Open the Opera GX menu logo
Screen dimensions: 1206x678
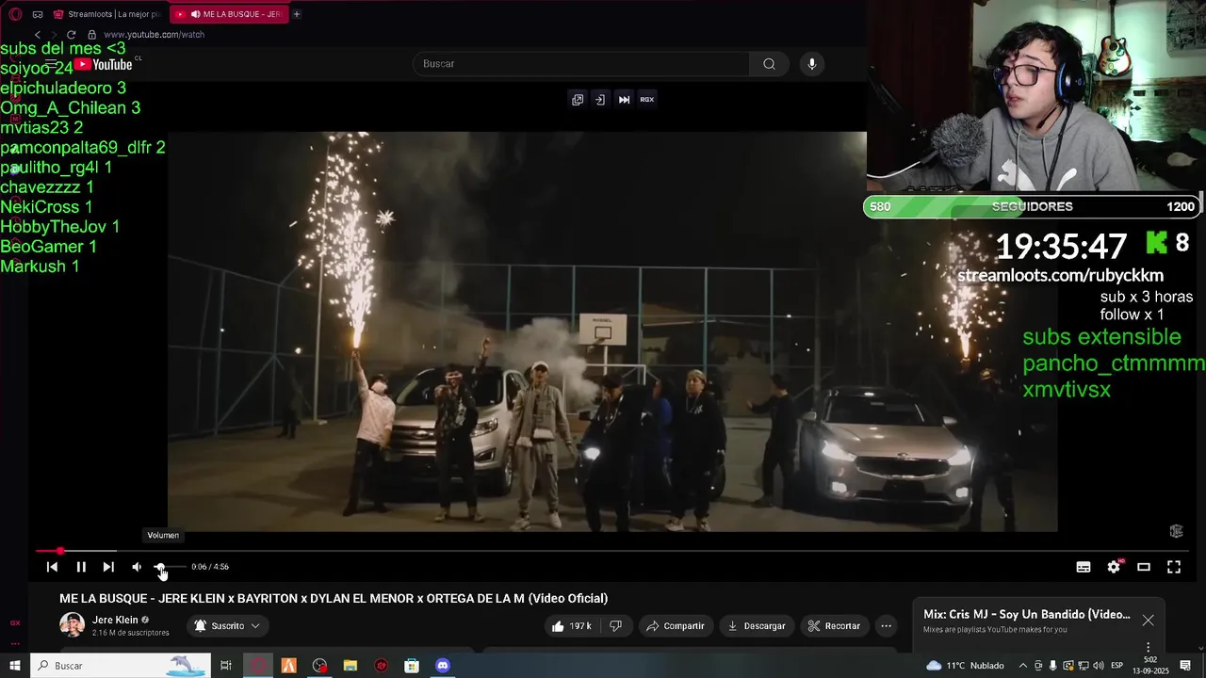[x=15, y=14]
